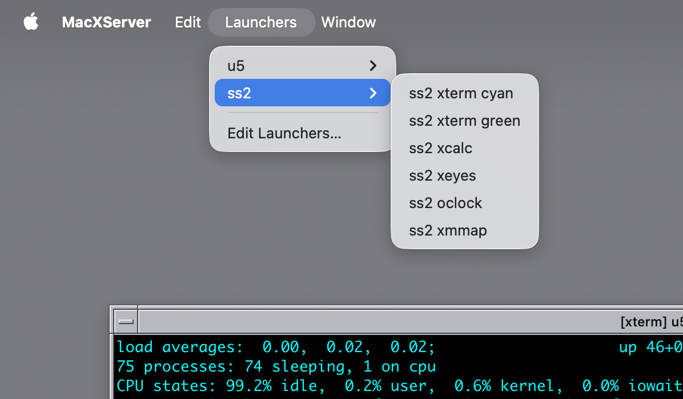This screenshot has height=399, width=683.
Task: Click the 'up 46+0' uptime text in xterm
Action: [651, 347]
